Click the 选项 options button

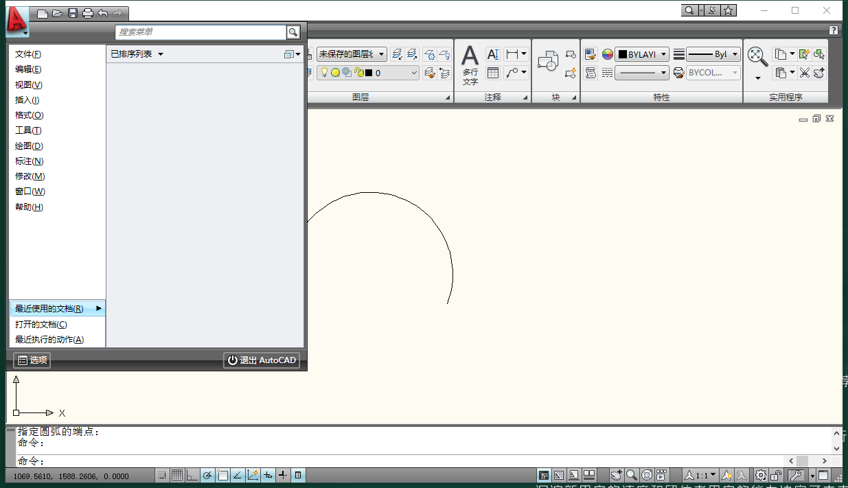point(32,360)
